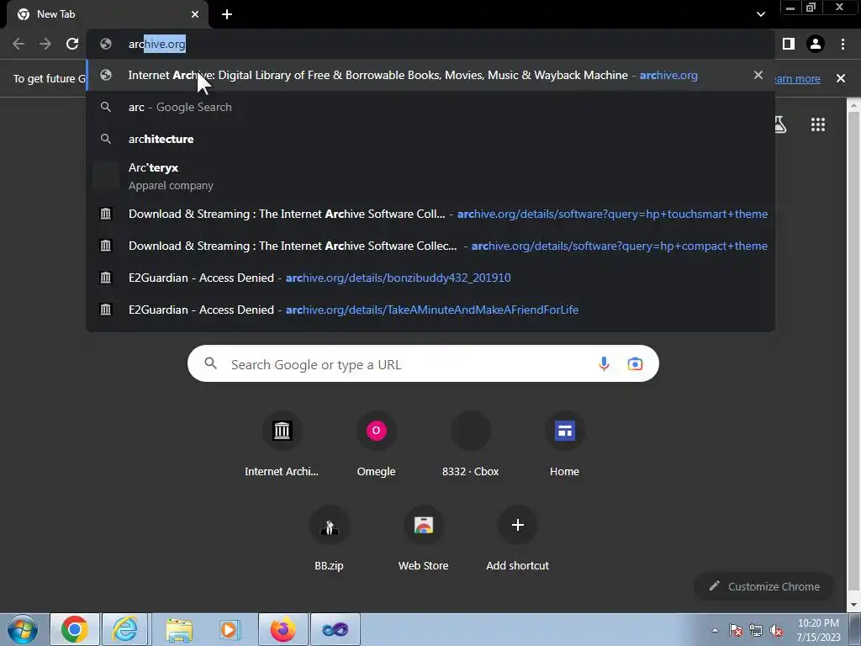Open the clock showing 10:20 PM

point(818,630)
